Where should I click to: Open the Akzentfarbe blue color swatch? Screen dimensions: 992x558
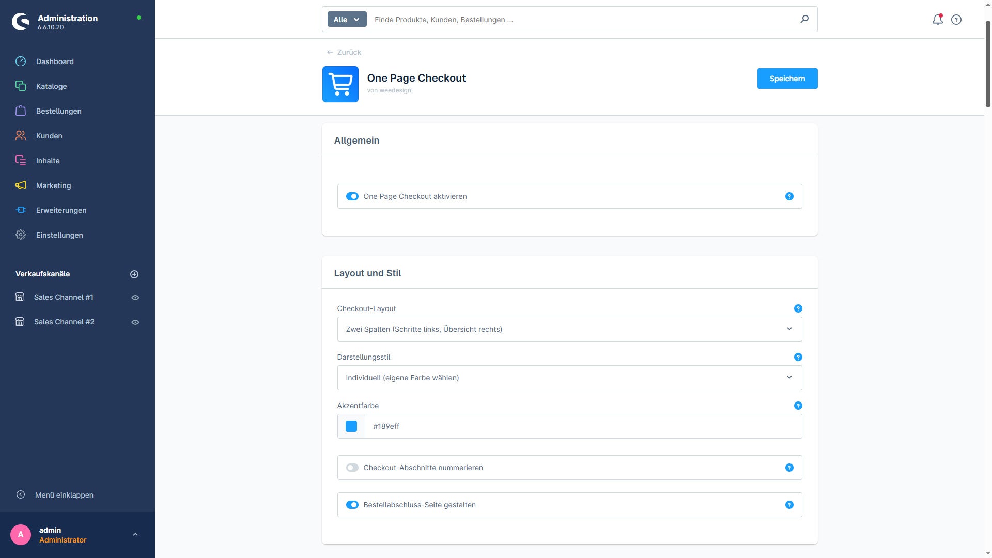point(351,426)
